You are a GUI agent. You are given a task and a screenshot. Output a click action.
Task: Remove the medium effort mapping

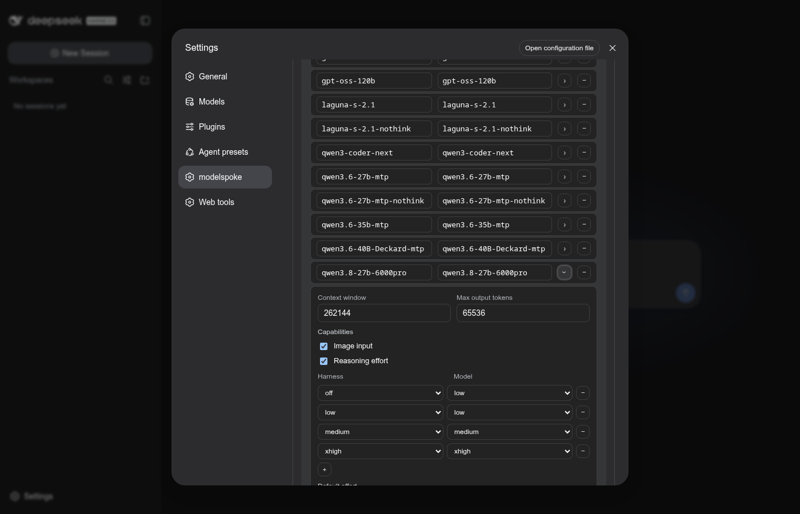click(583, 432)
